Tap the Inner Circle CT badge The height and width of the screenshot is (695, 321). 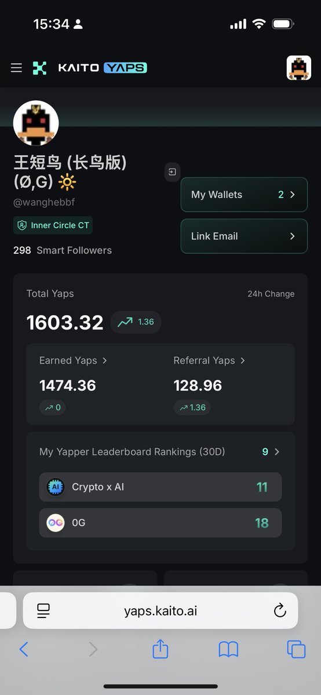53,225
